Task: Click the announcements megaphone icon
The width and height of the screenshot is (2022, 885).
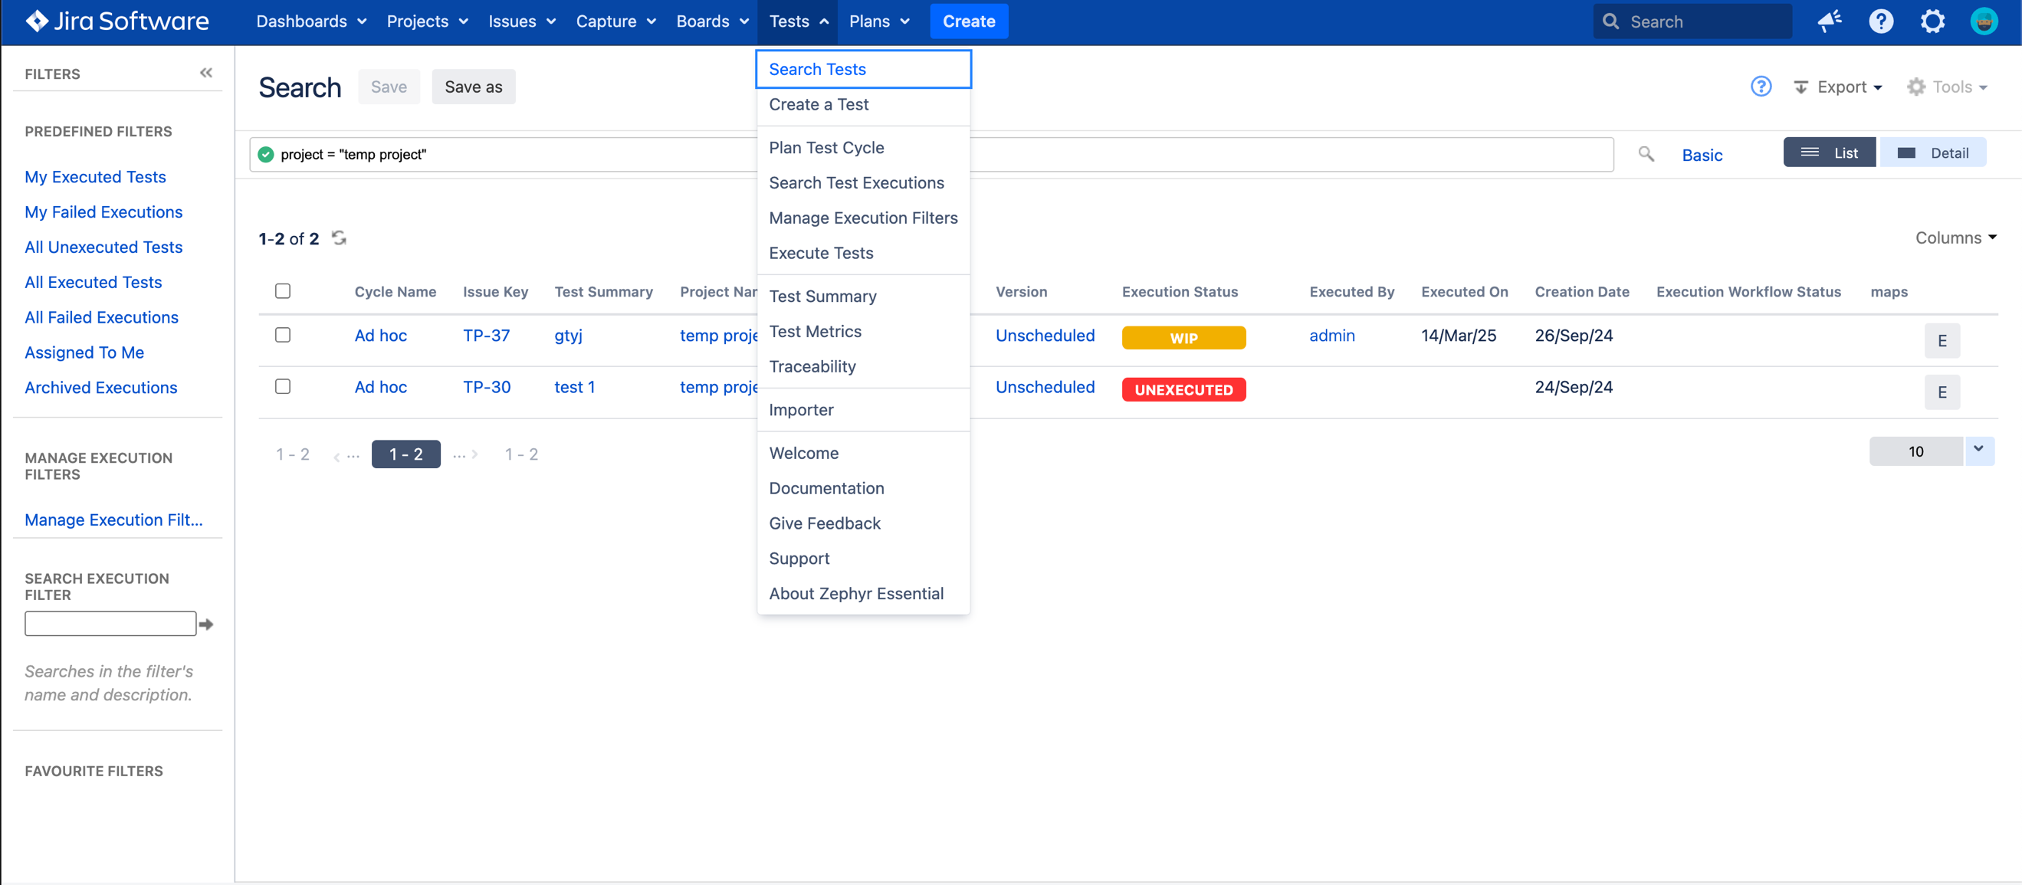Action: click(x=1830, y=21)
